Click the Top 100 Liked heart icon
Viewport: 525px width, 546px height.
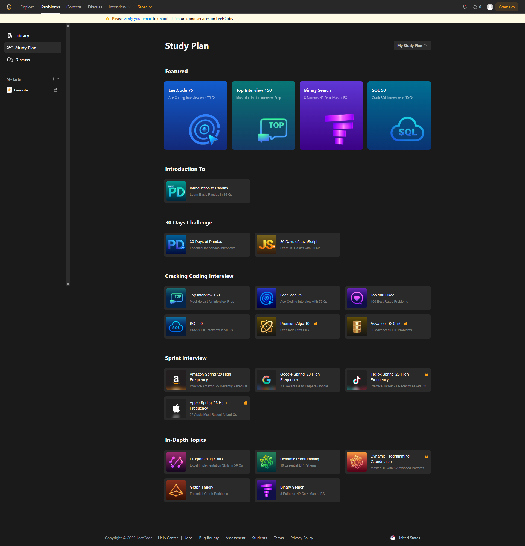coord(357,298)
